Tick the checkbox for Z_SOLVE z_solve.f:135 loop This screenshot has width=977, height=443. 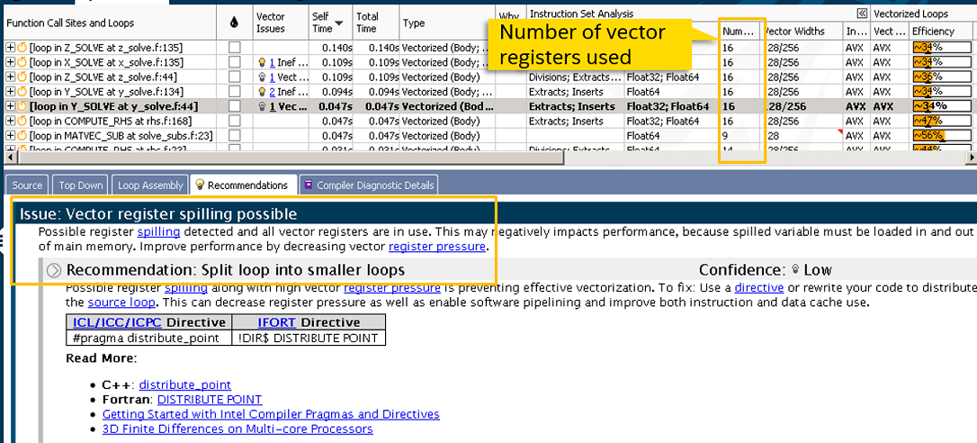[x=234, y=47]
